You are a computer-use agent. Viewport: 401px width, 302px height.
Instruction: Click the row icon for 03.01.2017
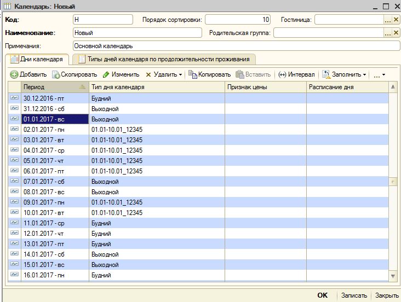pos(15,140)
